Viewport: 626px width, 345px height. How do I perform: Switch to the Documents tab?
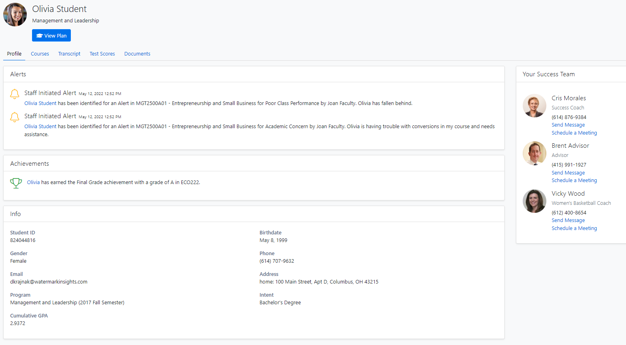click(137, 54)
